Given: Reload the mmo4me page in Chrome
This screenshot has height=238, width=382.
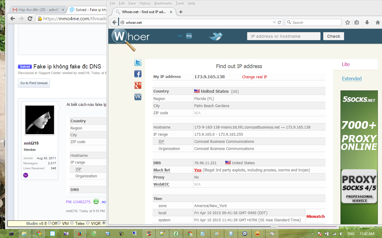Looking at the screenshot, I should pos(30,18).
